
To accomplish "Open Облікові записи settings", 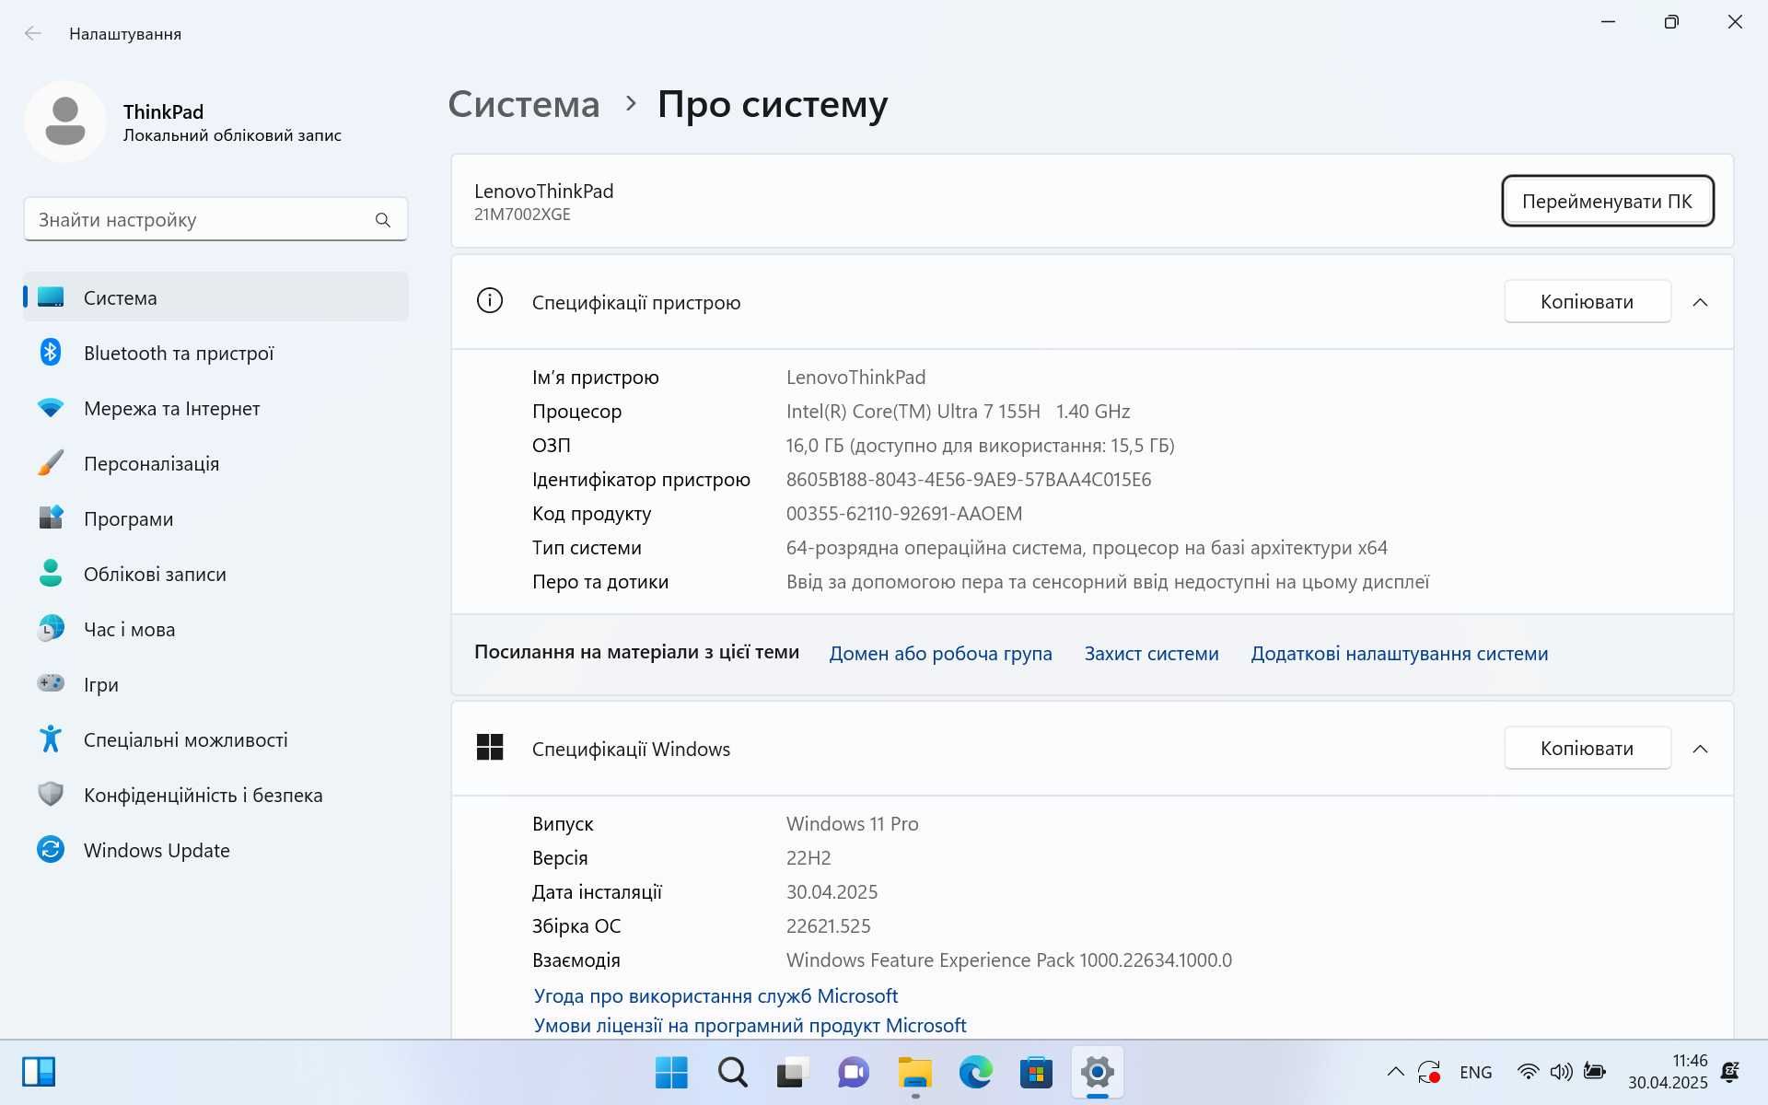I will pyautogui.click(x=215, y=574).
